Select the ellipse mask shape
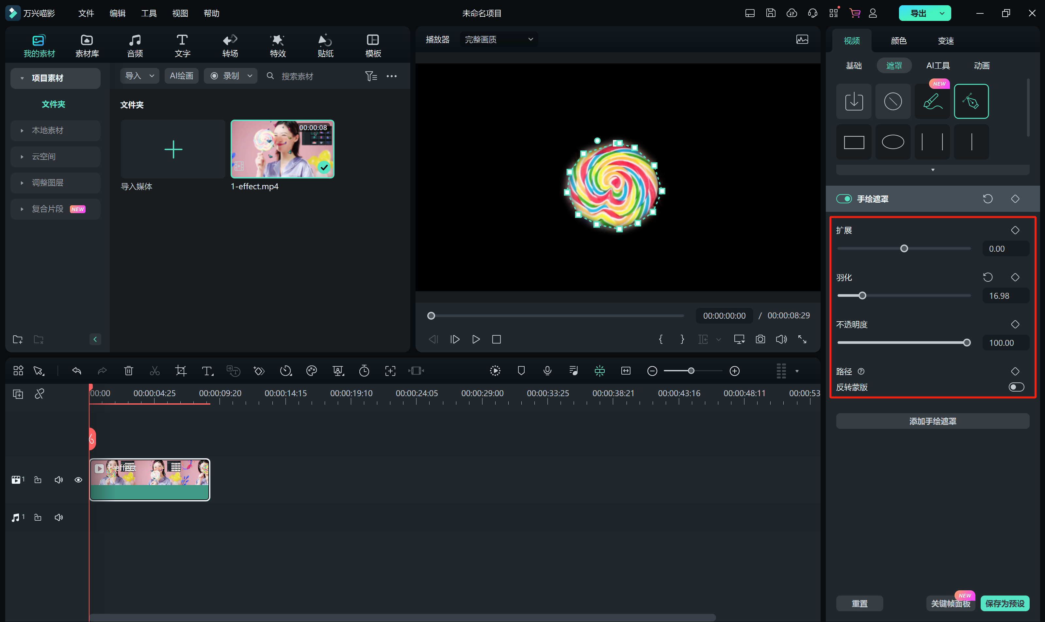1045x622 pixels. click(892, 142)
